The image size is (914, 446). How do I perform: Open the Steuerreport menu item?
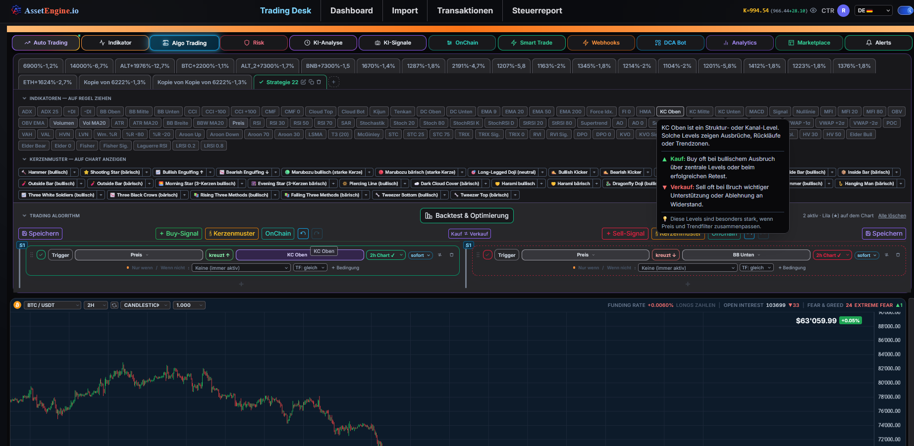(x=537, y=10)
